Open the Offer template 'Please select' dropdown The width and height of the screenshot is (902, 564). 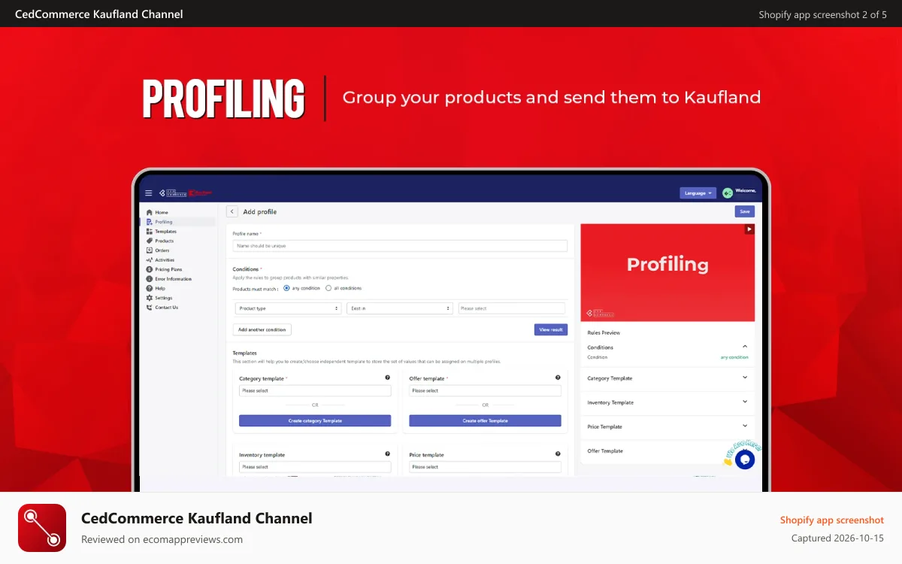[x=485, y=391]
